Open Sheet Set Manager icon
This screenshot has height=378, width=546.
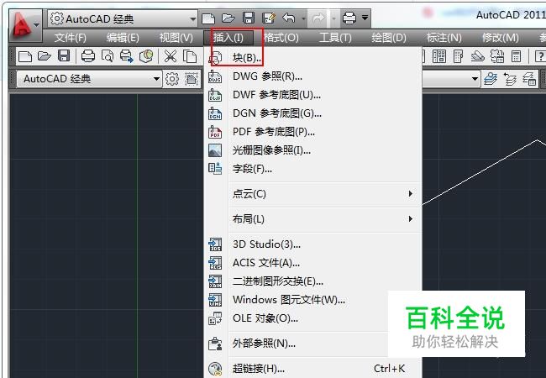pos(478,56)
